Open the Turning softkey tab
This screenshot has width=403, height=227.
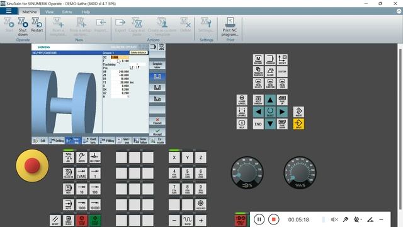coord(73,141)
